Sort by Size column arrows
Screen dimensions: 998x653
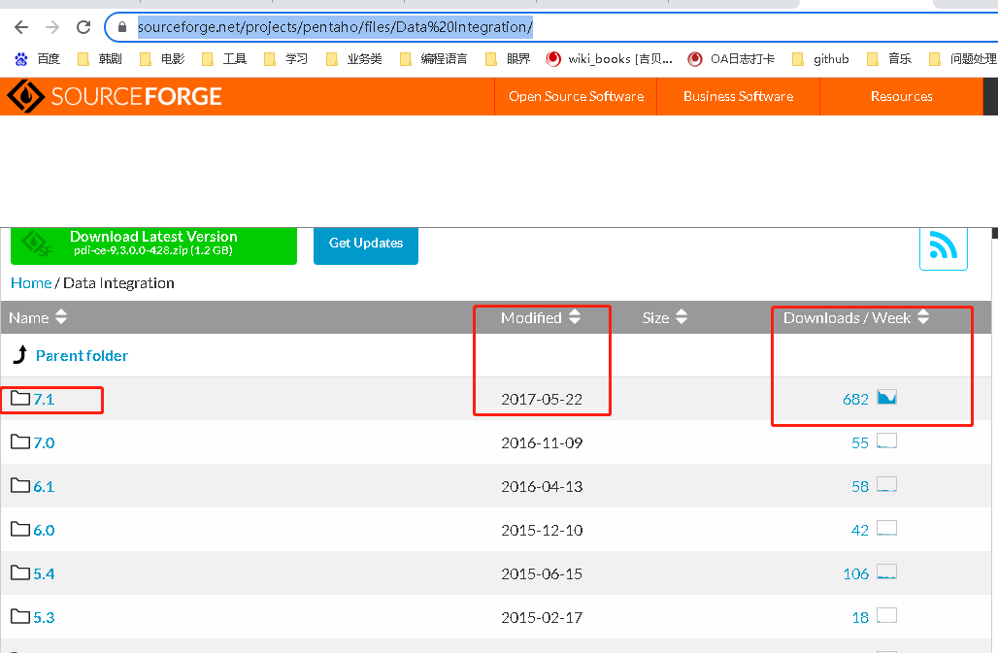tap(682, 316)
